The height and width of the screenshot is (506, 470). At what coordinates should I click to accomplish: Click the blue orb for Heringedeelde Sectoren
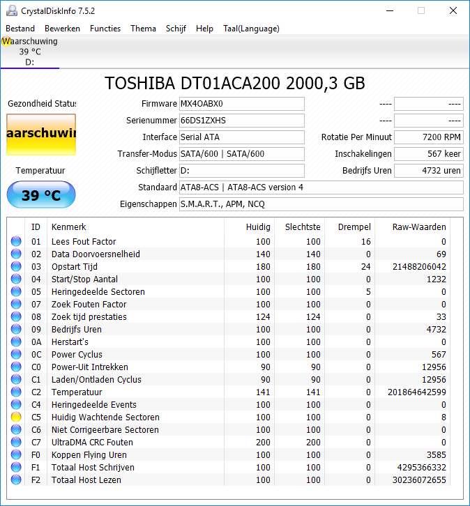(16, 292)
